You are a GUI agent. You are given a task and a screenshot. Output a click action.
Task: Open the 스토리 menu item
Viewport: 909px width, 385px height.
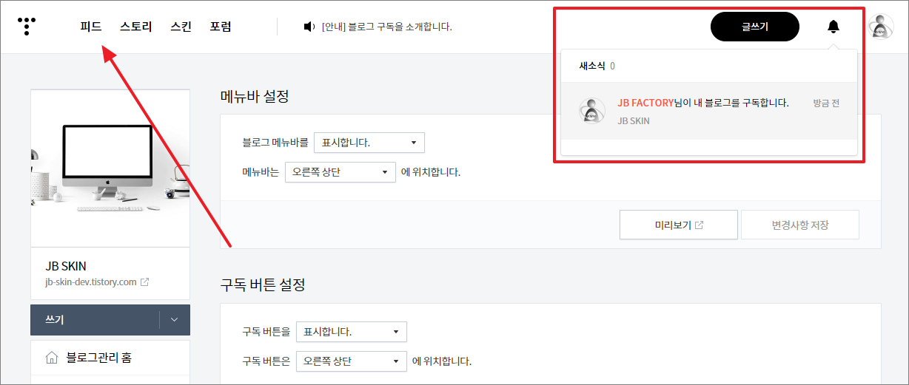(x=136, y=27)
